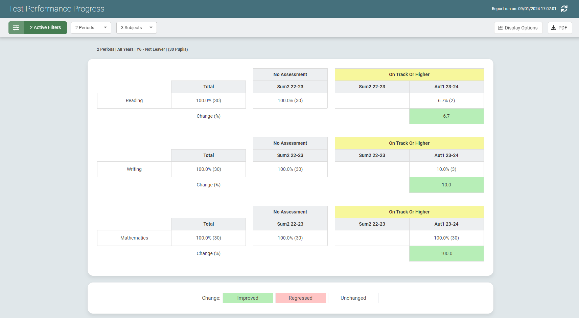The image size is (579, 318).
Task: Open Display Options
Action: coord(518,27)
